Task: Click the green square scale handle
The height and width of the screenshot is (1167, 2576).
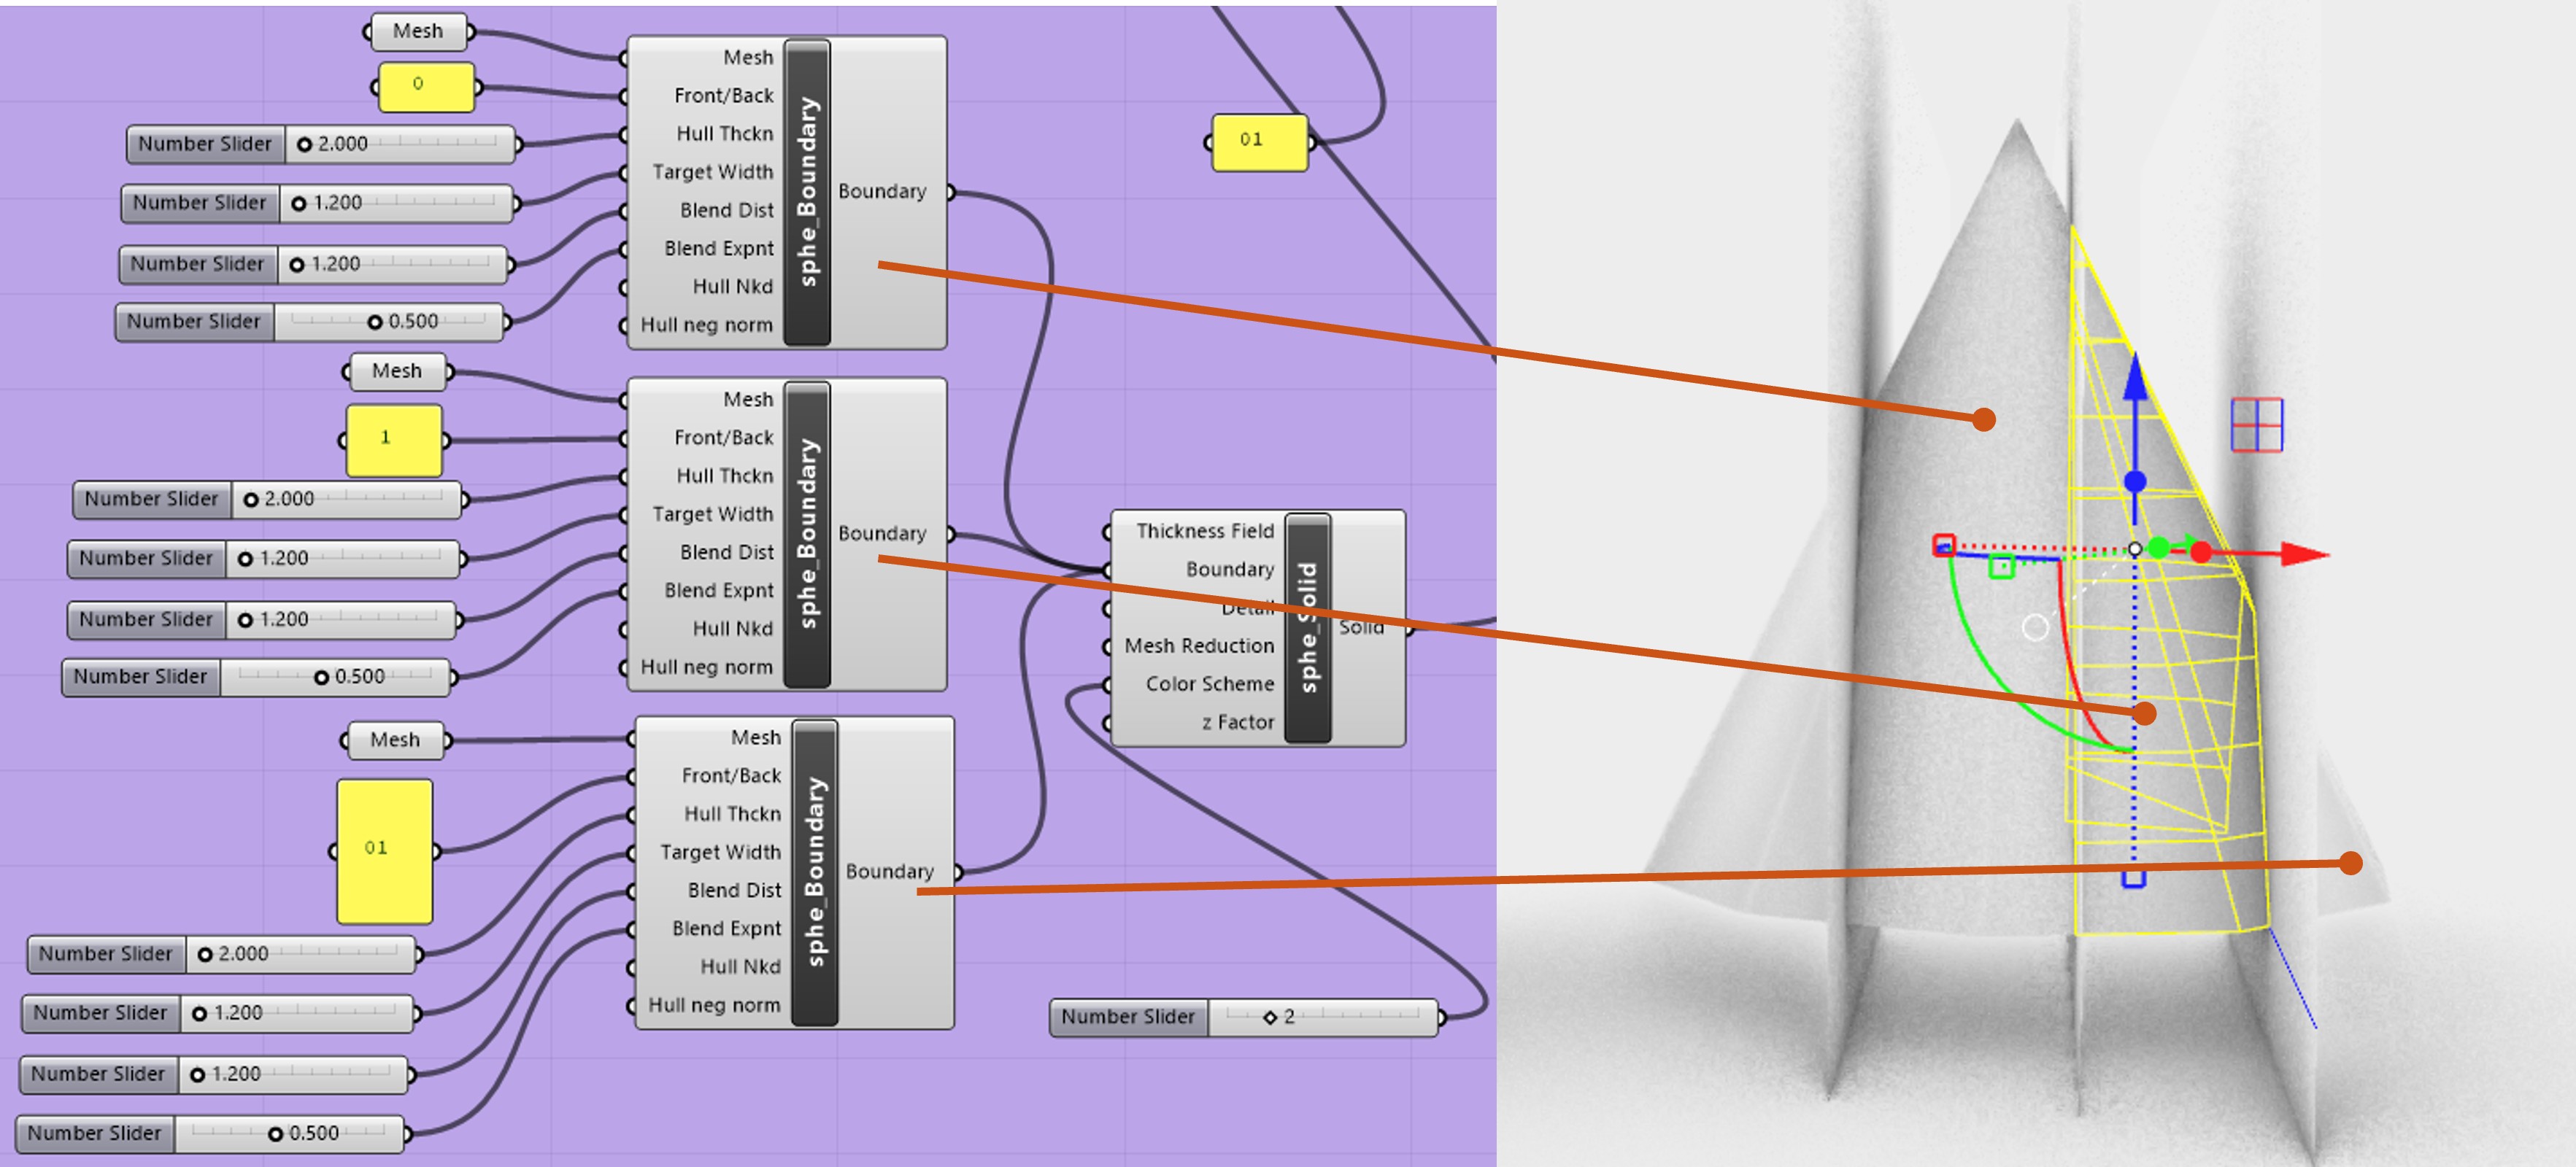Action: coord(2001,567)
